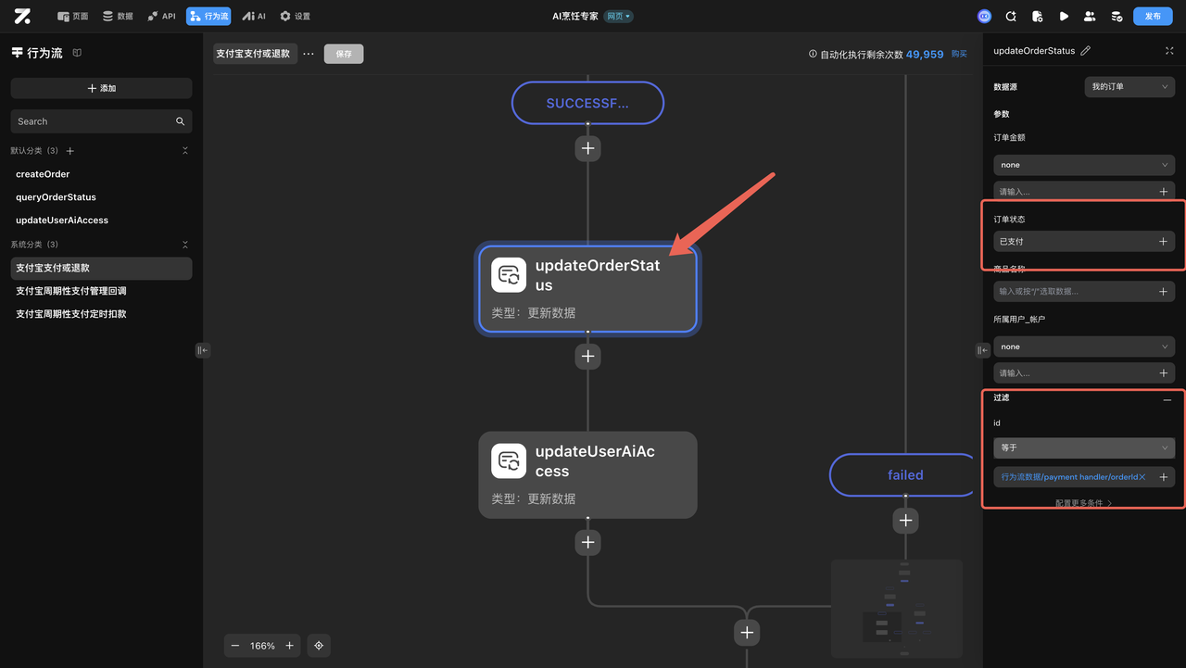Click the recenter canvas target icon
Viewport: 1186px width, 668px height.
pos(319,646)
